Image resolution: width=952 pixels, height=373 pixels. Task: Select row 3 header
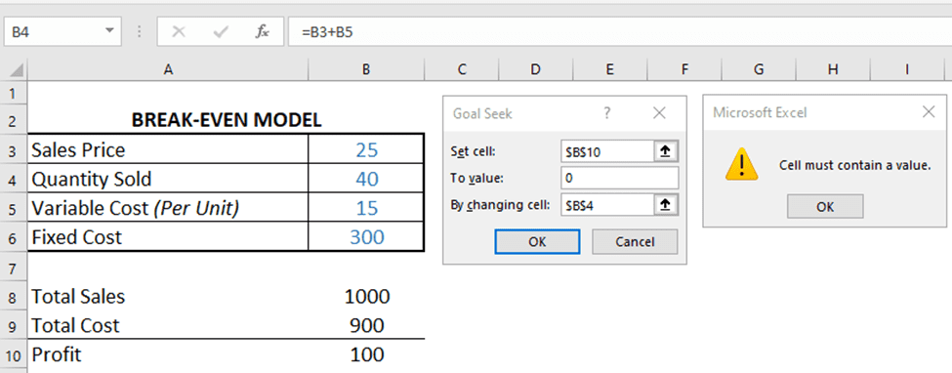14,149
